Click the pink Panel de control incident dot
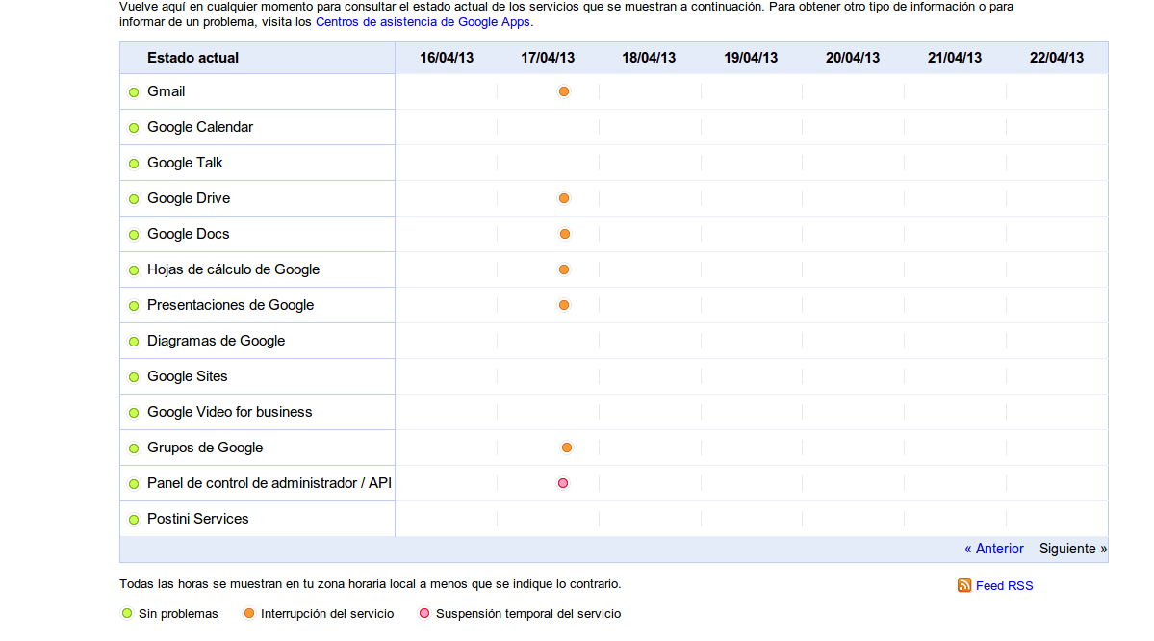The image size is (1154, 641). 563,483
